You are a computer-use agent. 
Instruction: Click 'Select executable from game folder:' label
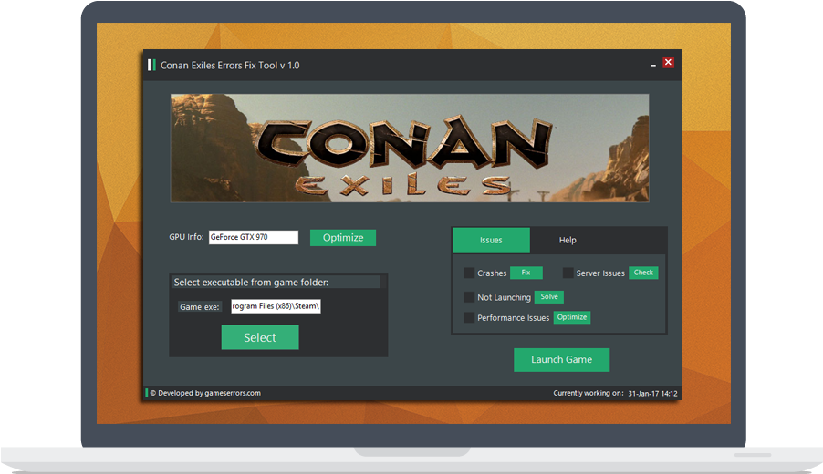251,282
